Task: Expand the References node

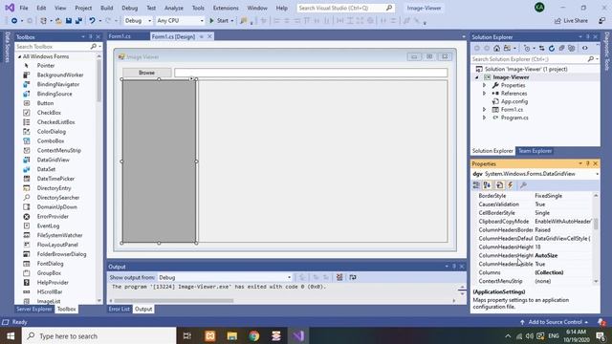Action: click(485, 94)
